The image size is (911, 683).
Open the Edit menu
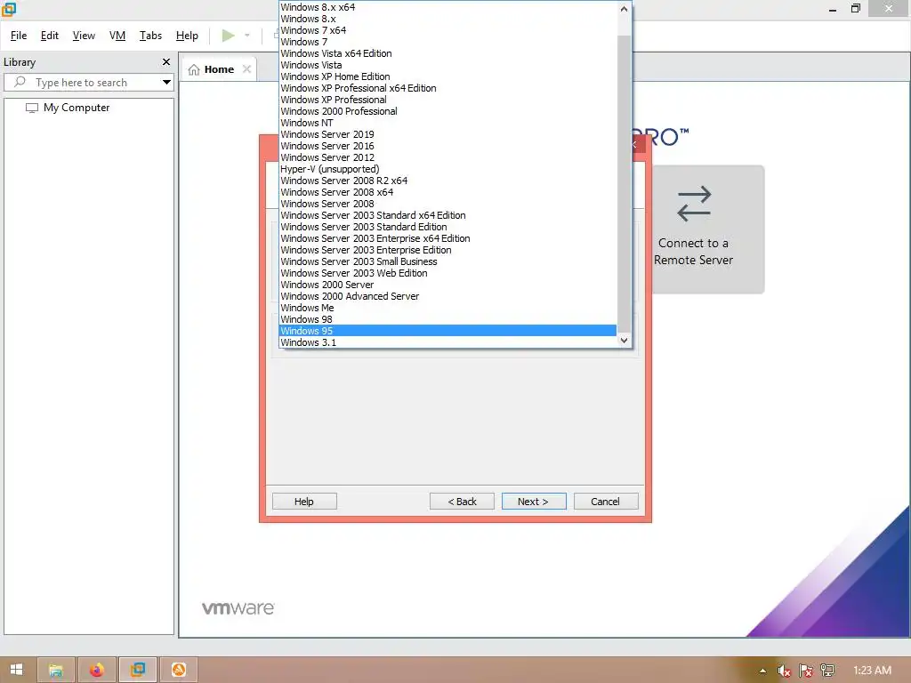[50, 36]
